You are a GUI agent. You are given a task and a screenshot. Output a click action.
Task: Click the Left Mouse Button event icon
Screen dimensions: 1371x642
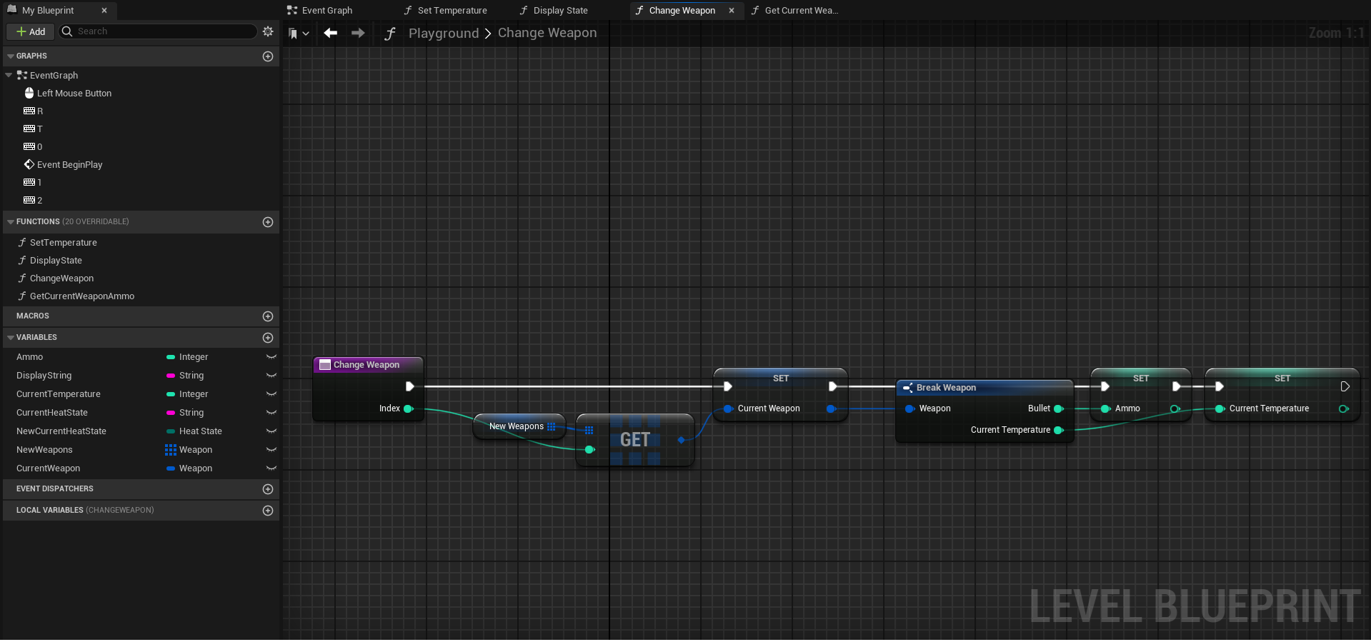tap(29, 93)
